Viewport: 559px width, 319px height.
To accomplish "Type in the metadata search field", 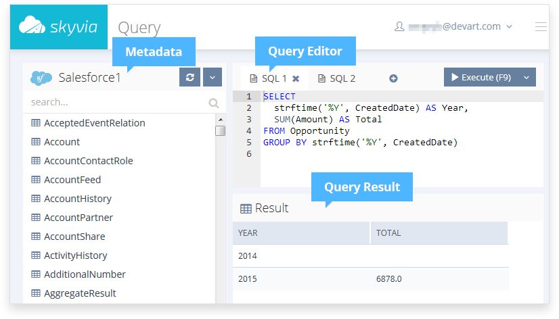I will [115, 103].
